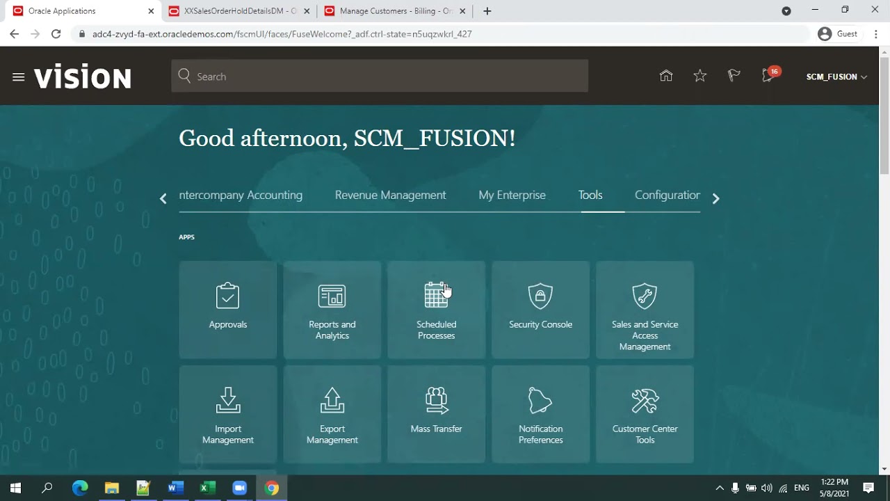This screenshot has width=890, height=501.
Task: Open network status in tray
Action: pyautogui.click(x=784, y=488)
